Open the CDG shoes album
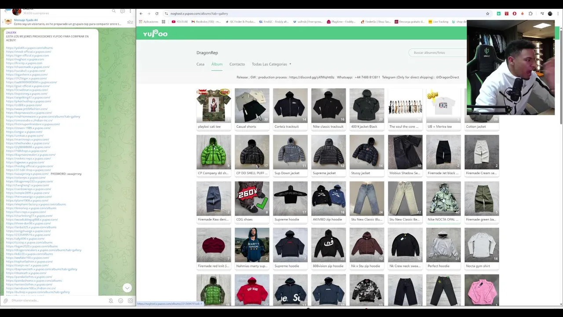The image size is (563, 317). 252,202
